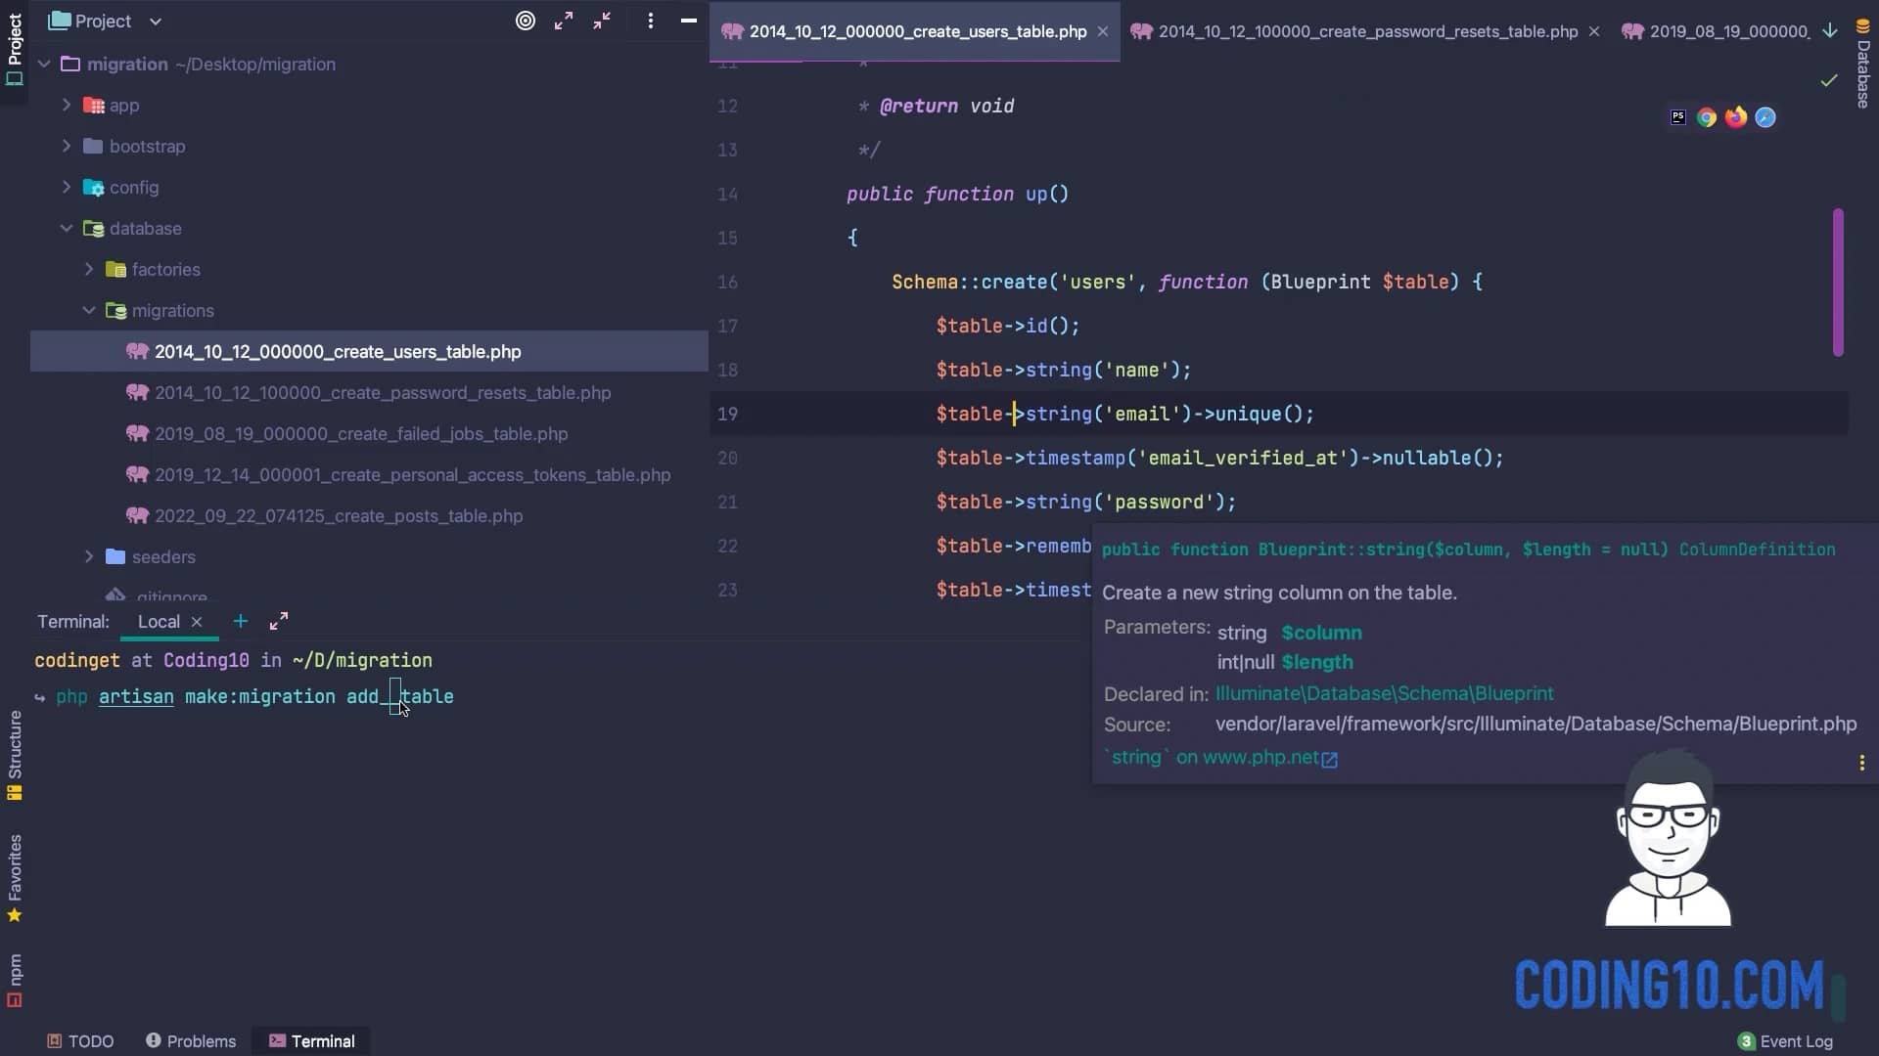Close the Local terminal tab
This screenshot has height=1056, width=1879.
point(197,622)
